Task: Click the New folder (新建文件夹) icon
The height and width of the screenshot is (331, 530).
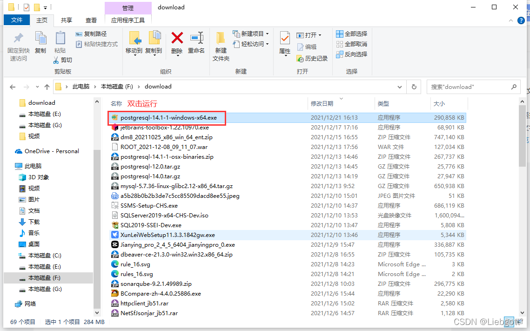Action: (x=221, y=38)
